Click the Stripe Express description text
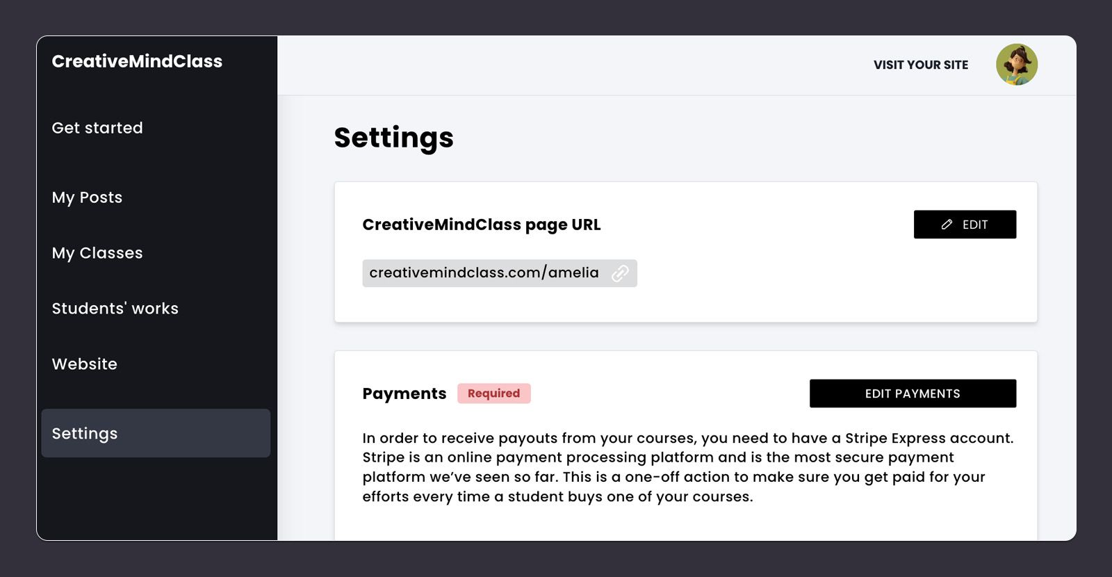Viewport: 1112px width, 577px height. click(x=687, y=467)
